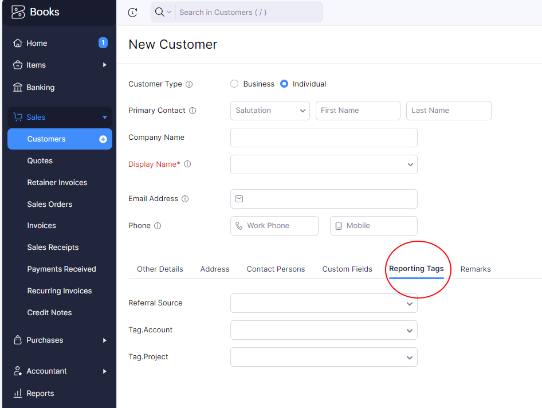The width and height of the screenshot is (542, 408).
Task: Click Primary Contact info icon
Action: coord(193,110)
